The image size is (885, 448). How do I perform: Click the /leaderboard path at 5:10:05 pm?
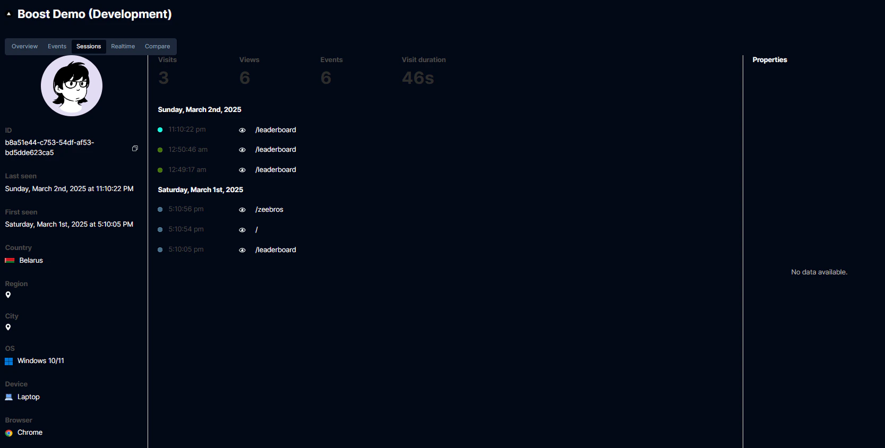pyautogui.click(x=276, y=250)
